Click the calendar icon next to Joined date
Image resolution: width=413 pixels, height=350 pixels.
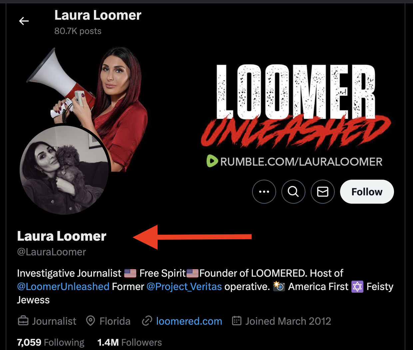click(236, 321)
